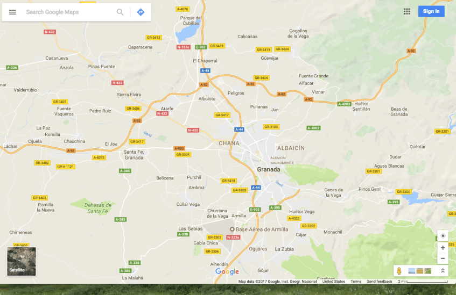456x295 pixels.
Task: Open directions with the blue arrow icon
Action: coord(141,12)
